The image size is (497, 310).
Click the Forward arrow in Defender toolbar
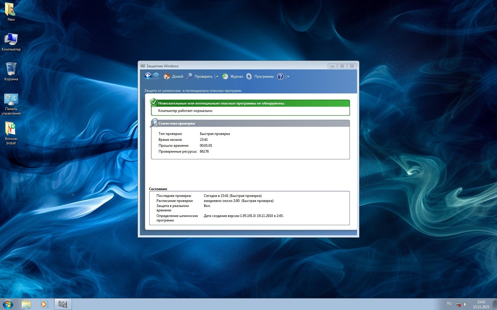[x=156, y=76]
